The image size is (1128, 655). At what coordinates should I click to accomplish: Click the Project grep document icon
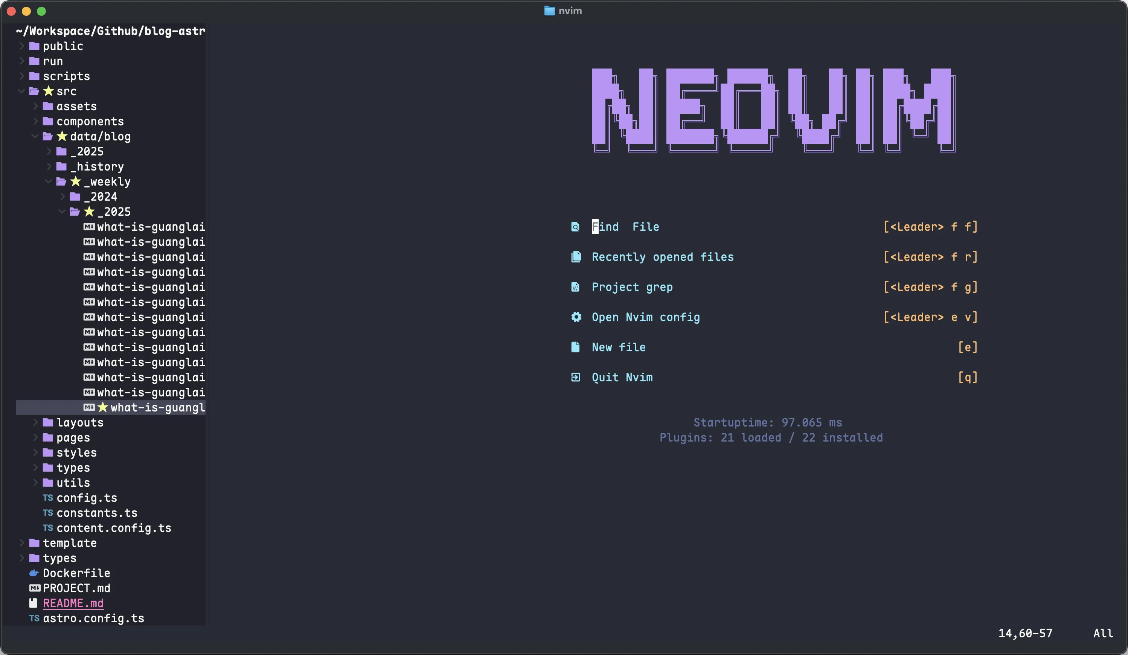tap(576, 287)
